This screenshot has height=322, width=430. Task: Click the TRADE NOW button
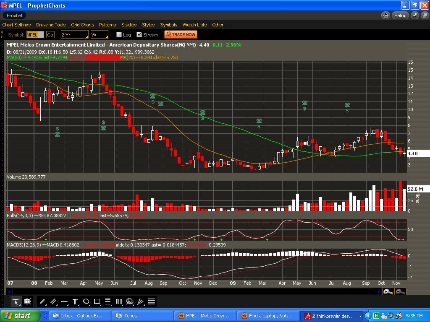181,34
